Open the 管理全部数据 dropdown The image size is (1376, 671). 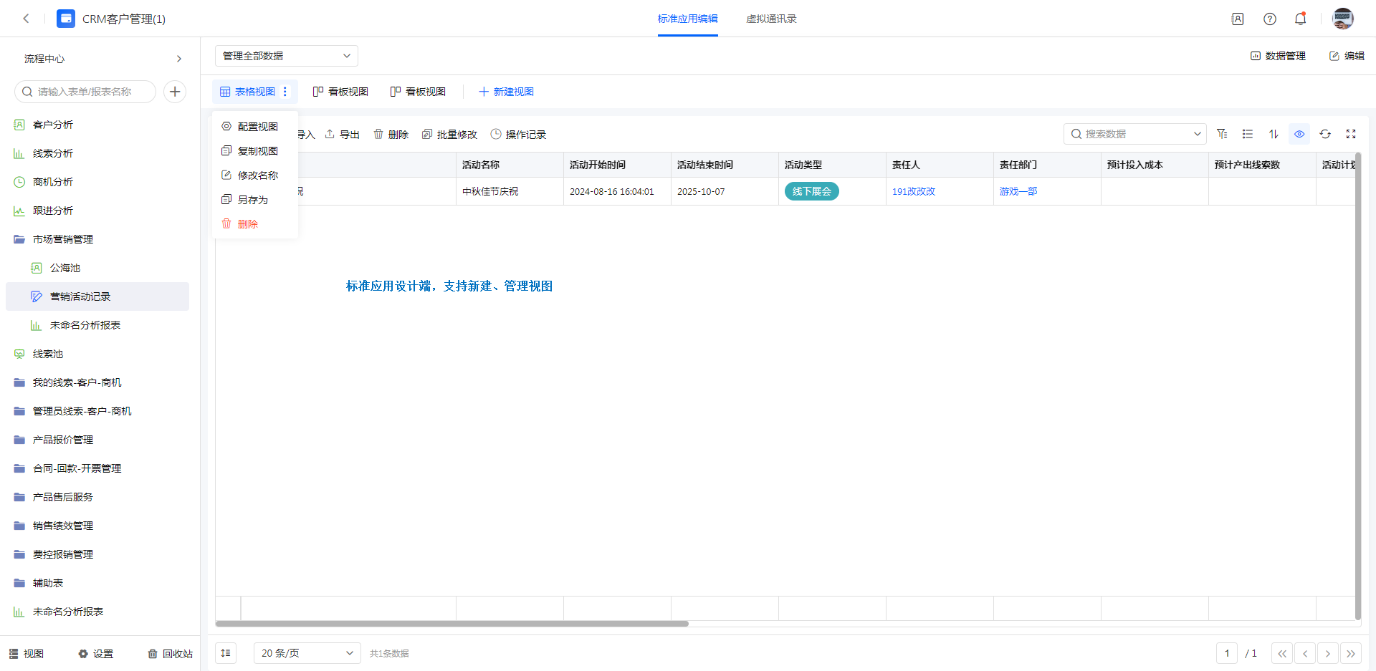286,56
